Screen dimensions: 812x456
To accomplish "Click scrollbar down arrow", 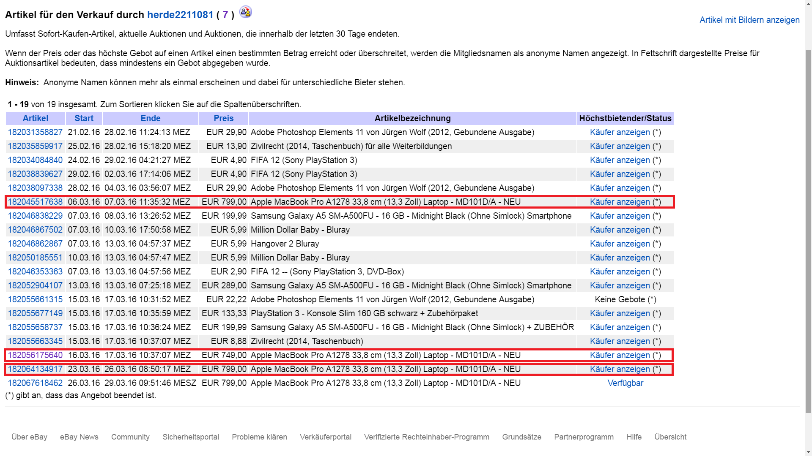I will 808,452.
